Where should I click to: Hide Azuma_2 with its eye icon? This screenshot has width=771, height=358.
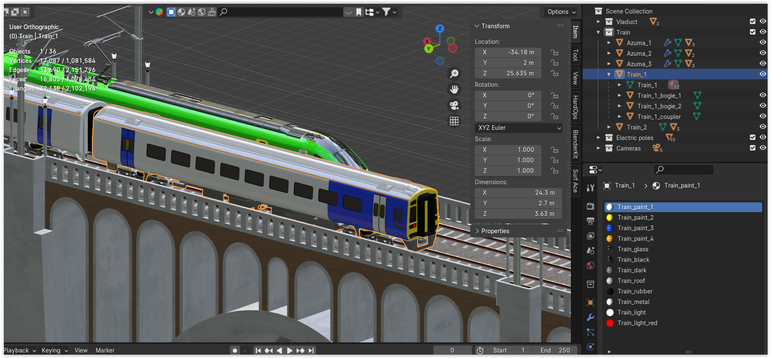pos(763,53)
